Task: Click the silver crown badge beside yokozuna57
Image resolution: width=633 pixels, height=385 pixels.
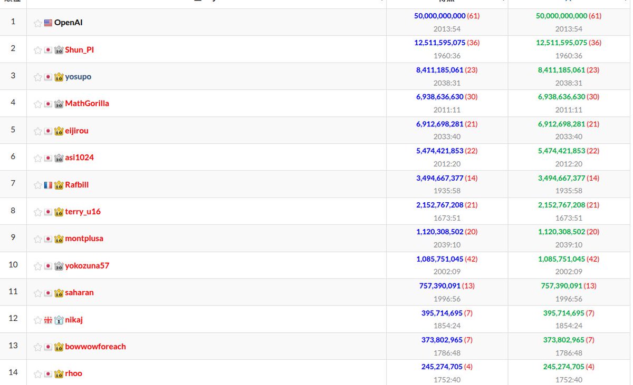Action: pyautogui.click(x=59, y=266)
